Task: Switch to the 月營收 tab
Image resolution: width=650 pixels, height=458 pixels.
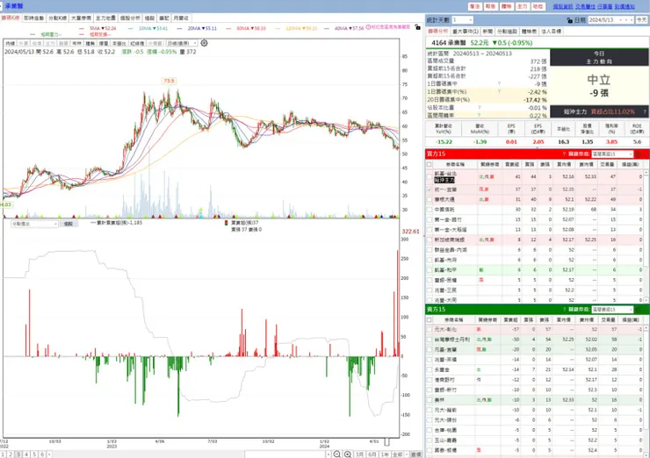Action: tap(181, 18)
